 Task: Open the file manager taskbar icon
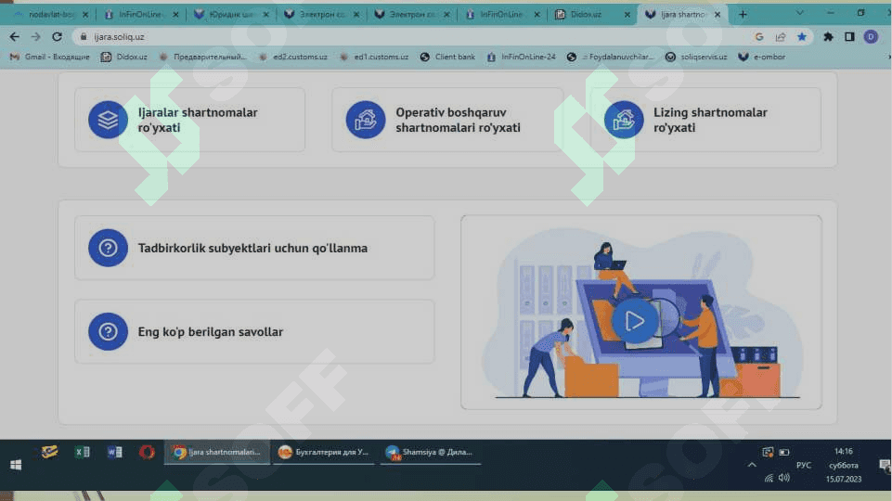click(x=49, y=452)
